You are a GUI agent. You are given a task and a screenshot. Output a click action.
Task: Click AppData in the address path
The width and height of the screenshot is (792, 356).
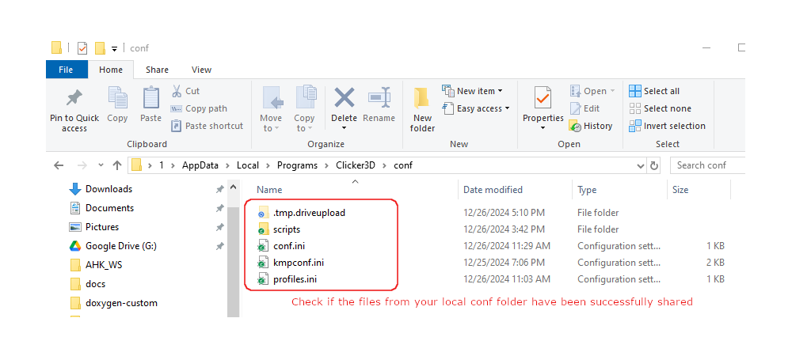[199, 165]
